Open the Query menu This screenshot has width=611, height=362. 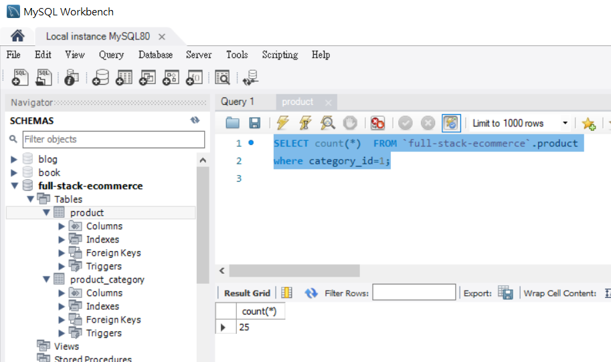(112, 55)
